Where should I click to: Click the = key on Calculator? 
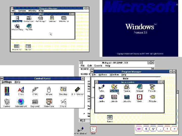(174, 129)
